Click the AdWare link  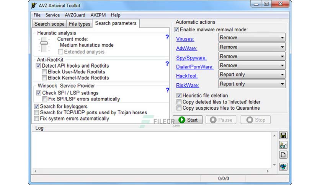click(186, 49)
